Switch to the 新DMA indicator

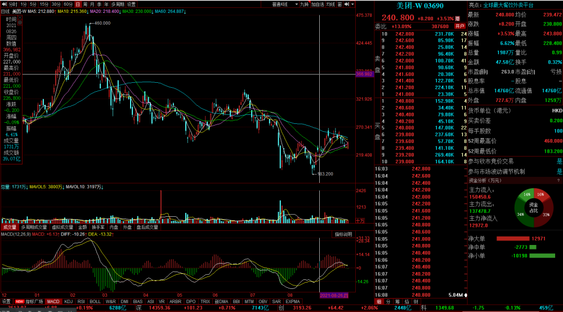click(x=221, y=302)
